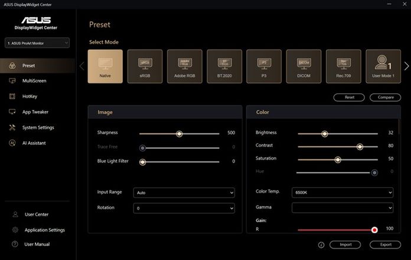Image resolution: width=411 pixels, height=260 pixels.
Task: Minimize the DisplayWidget Center window
Action: tap(389, 4)
